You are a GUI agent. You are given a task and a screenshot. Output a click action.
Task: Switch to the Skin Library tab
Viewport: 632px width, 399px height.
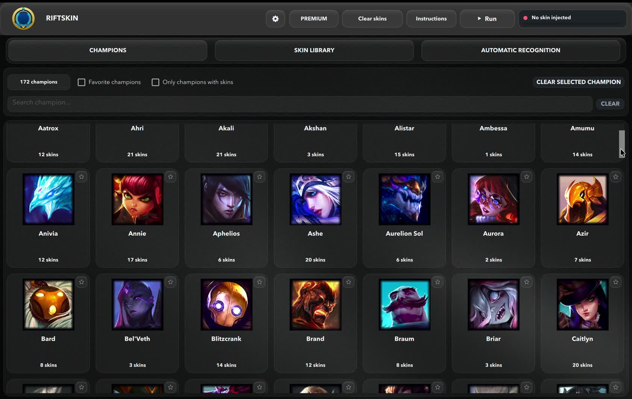314,50
